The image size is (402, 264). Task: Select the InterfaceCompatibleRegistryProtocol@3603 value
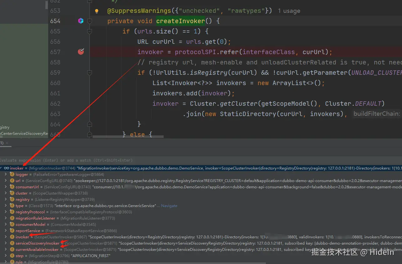pyautogui.click(x=91, y=212)
